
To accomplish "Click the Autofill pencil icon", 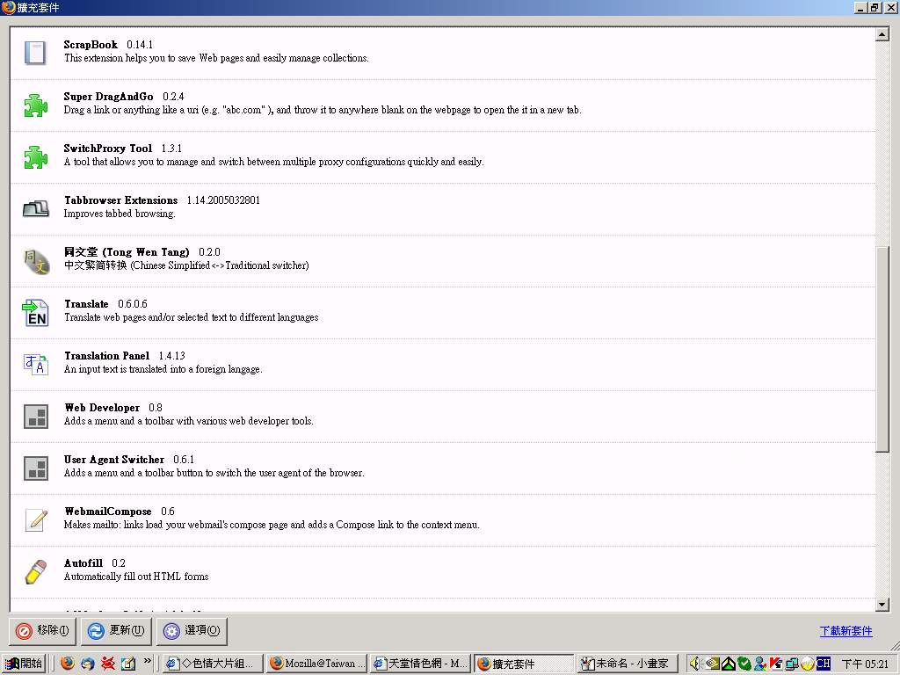I will click(35, 571).
